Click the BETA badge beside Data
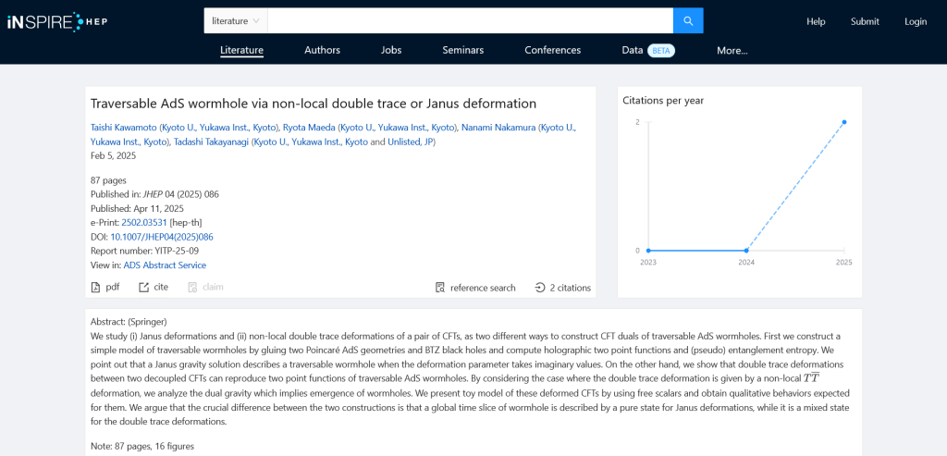This screenshot has height=456, width=947. click(x=660, y=51)
